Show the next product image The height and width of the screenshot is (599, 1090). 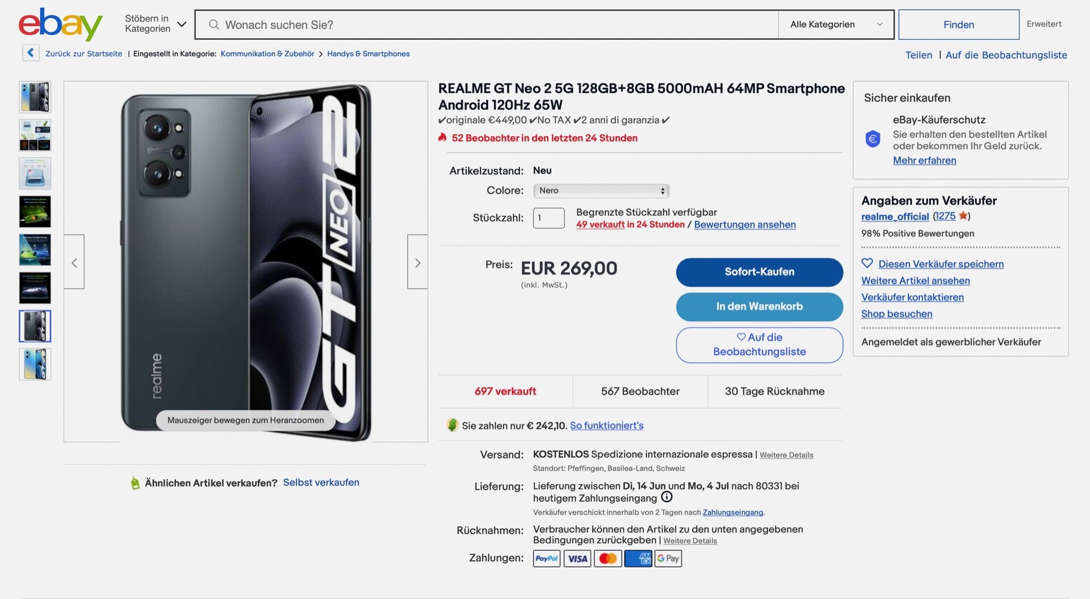pos(417,262)
